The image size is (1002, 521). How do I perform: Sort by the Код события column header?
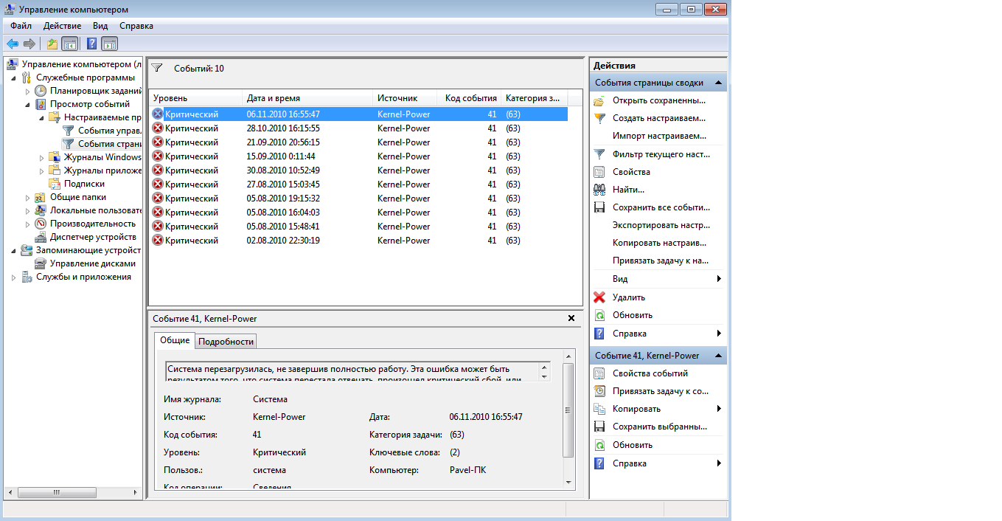coord(470,98)
